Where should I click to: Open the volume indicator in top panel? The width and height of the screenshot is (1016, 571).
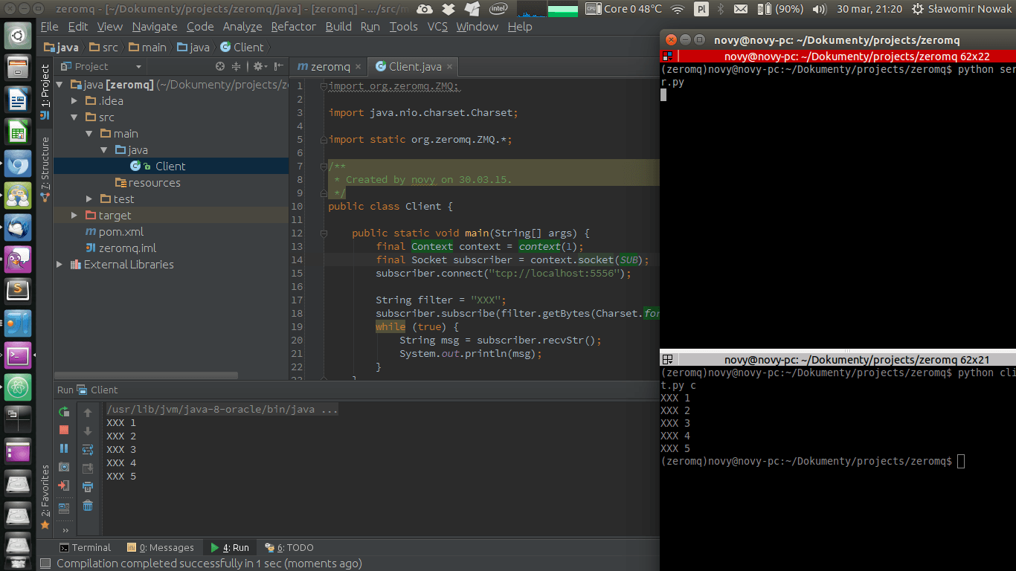820,9
